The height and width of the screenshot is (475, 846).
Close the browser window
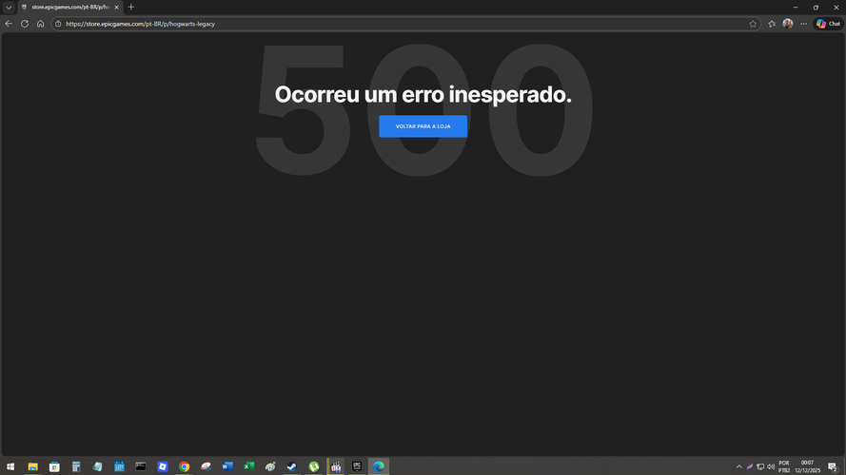836,7
